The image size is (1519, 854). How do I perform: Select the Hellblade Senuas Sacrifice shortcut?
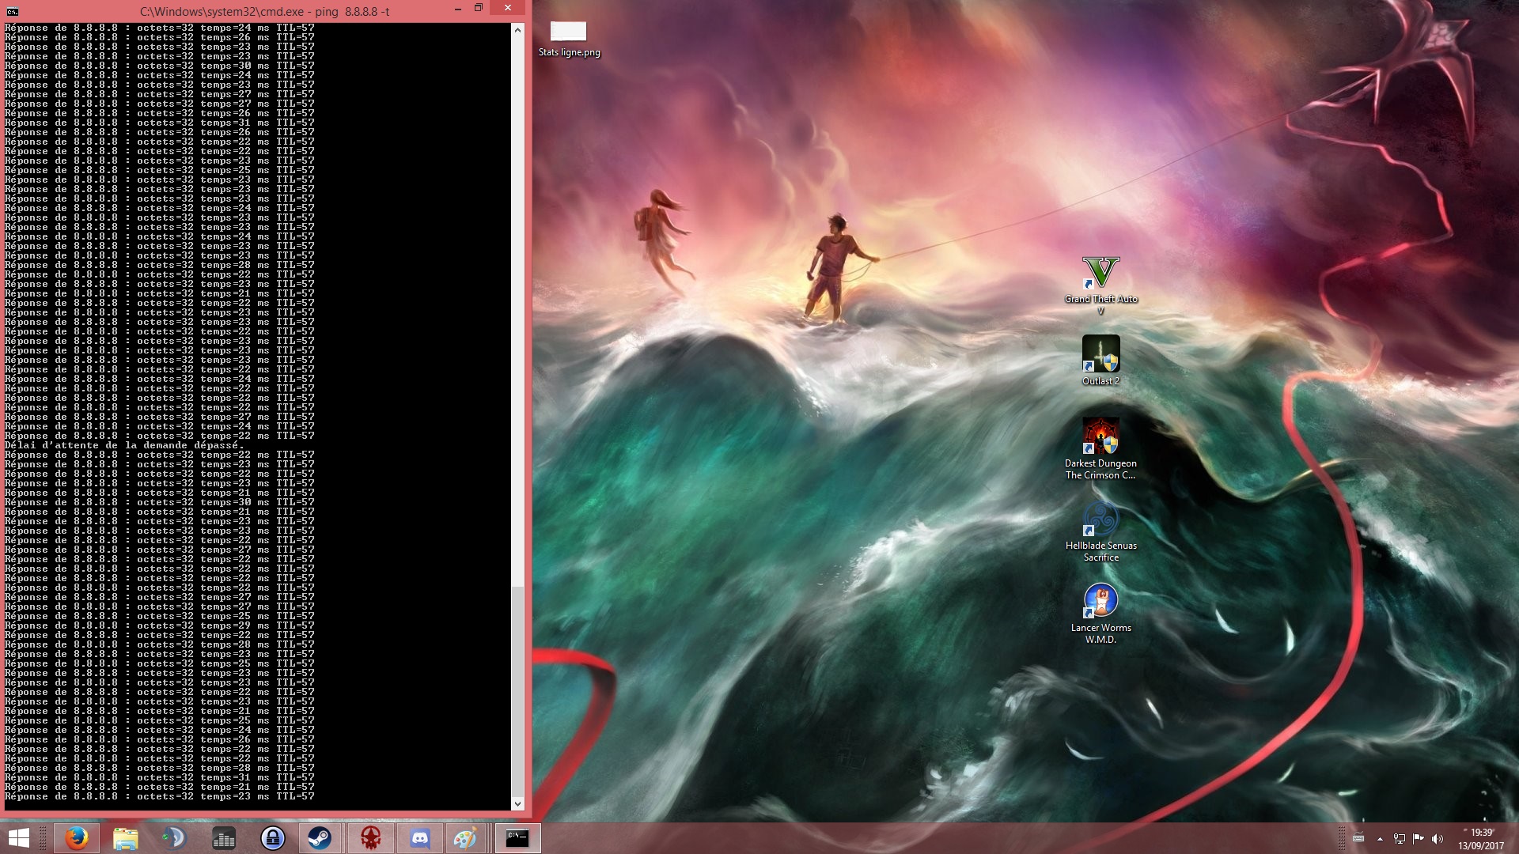point(1100,520)
